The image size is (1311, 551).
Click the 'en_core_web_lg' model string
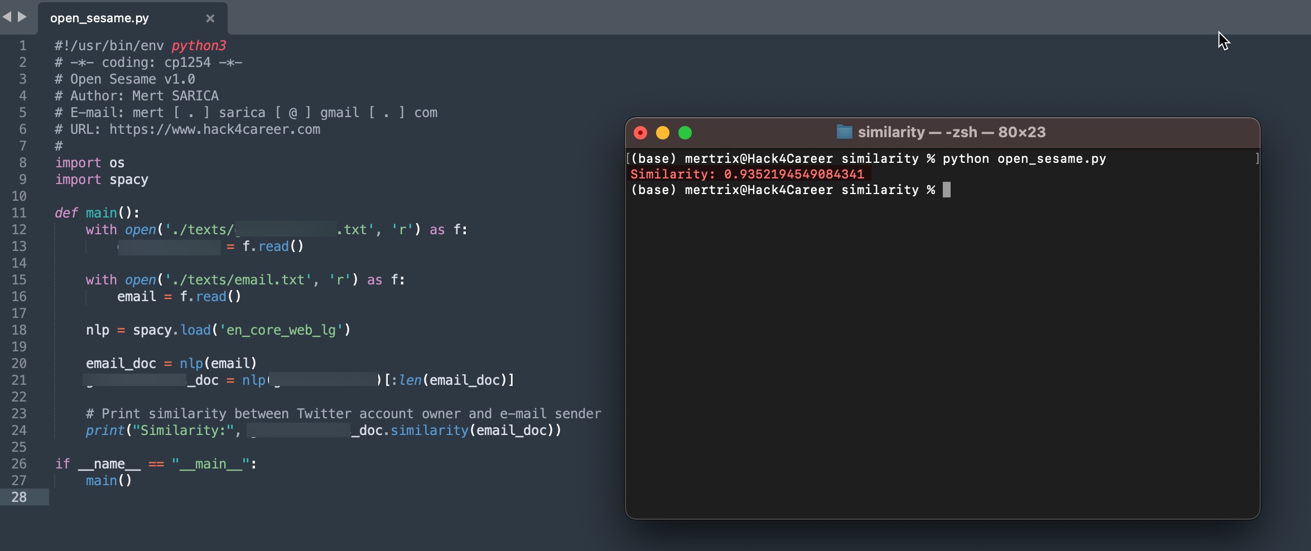click(281, 330)
